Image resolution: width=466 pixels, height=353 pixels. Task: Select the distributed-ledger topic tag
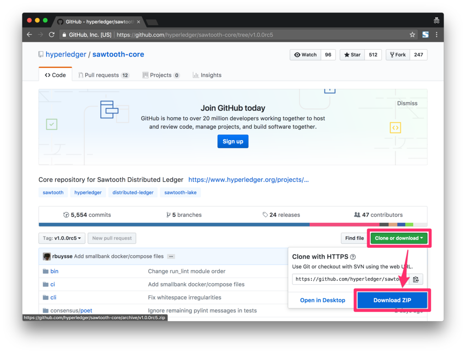133,192
